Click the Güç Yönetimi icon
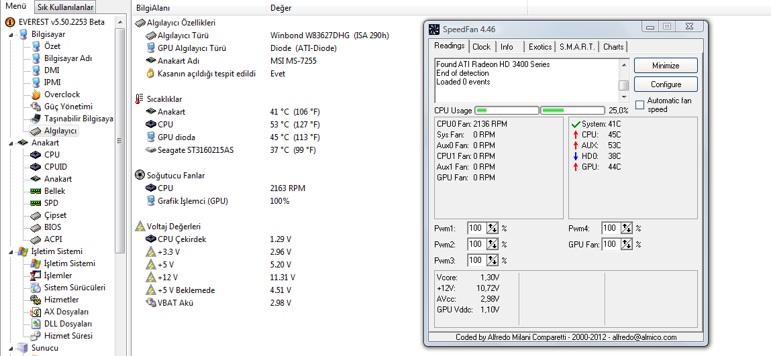771x356 pixels. [x=36, y=107]
